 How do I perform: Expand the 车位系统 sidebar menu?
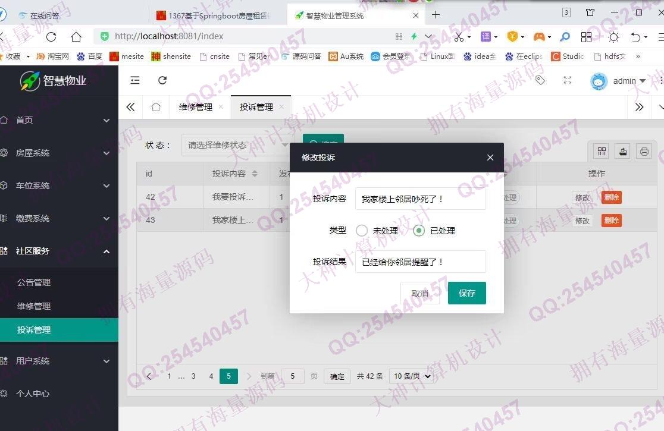(59, 185)
